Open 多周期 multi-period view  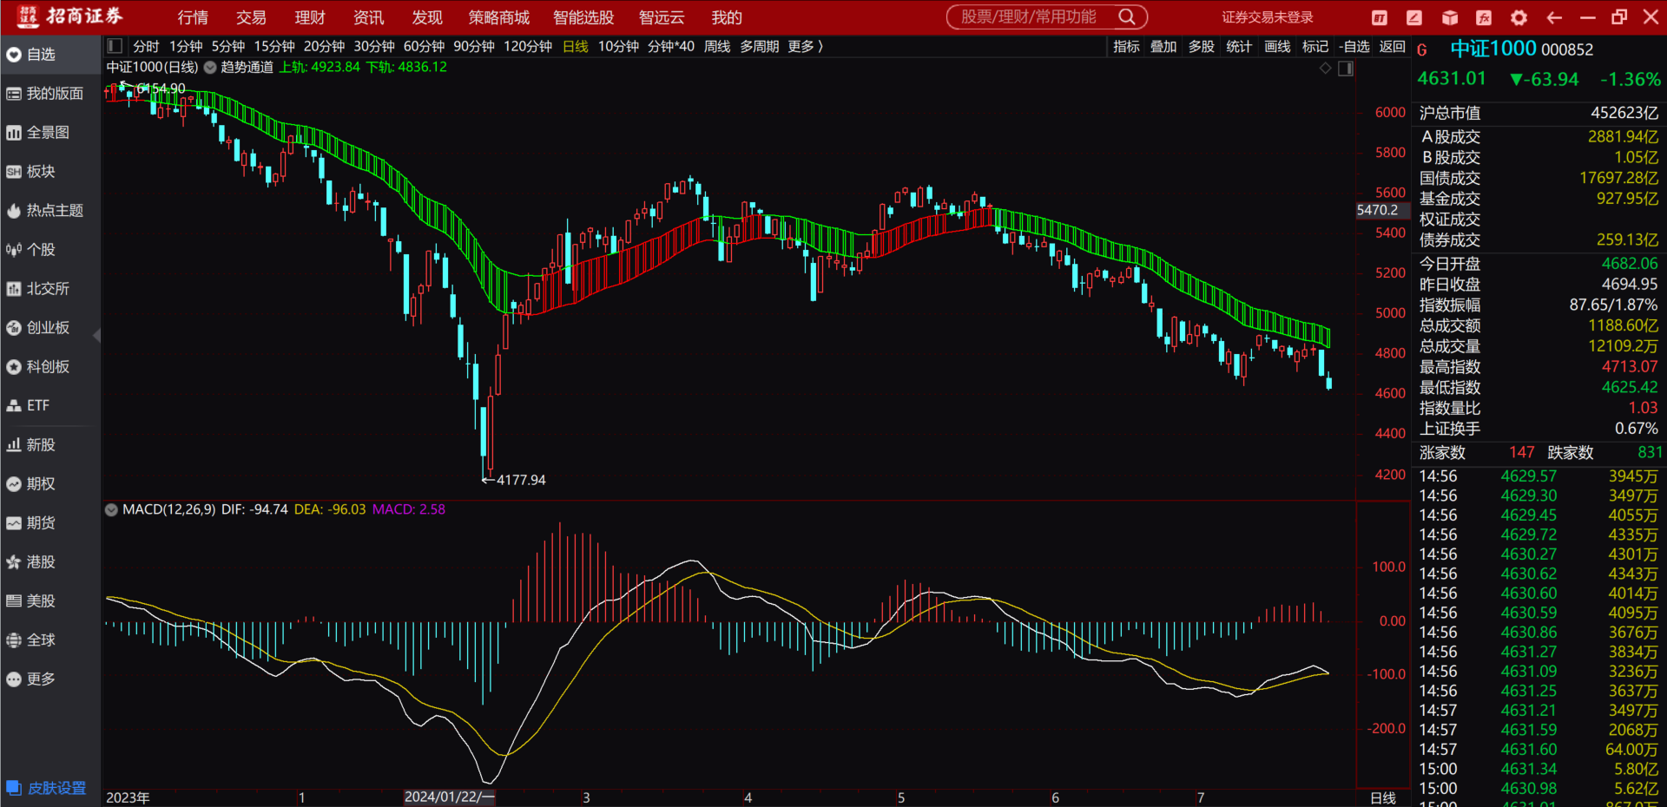(759, 46)
